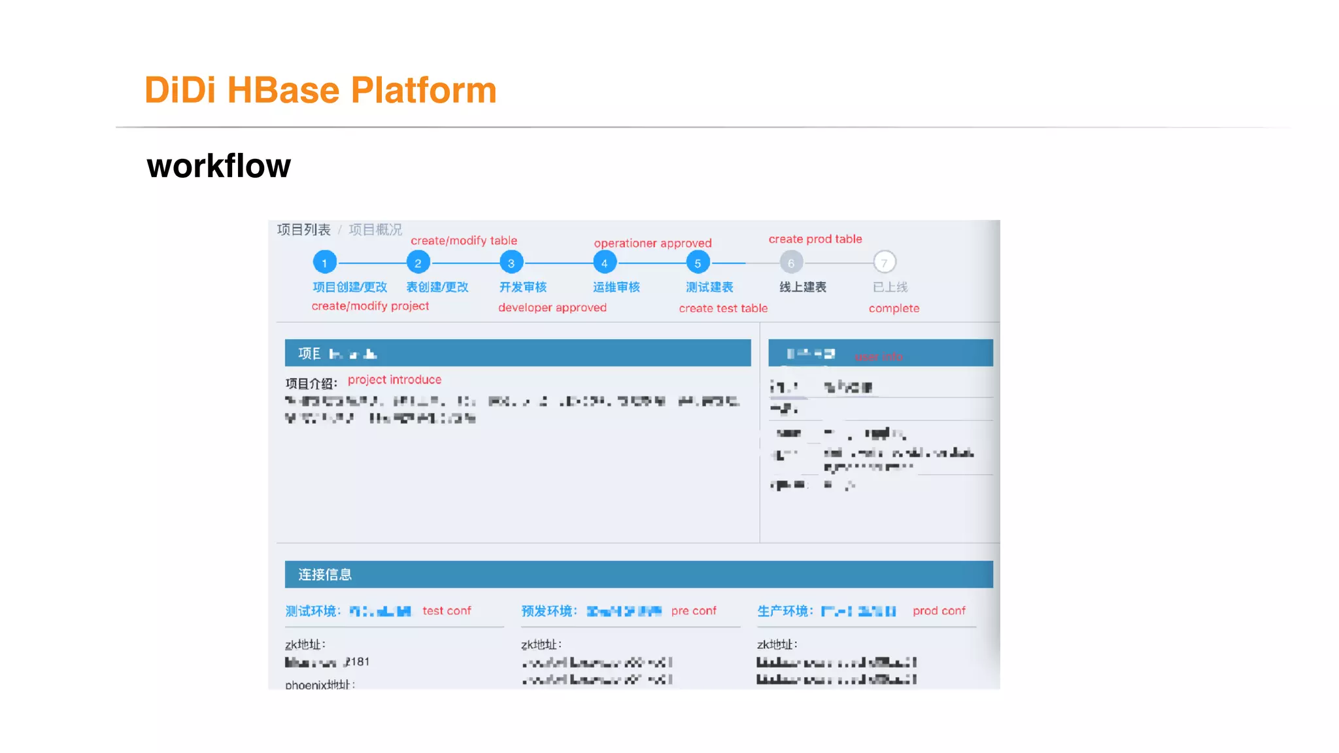Select 已上线 step label
Viewport: 1339px width, 753px height.
point(890,287)
